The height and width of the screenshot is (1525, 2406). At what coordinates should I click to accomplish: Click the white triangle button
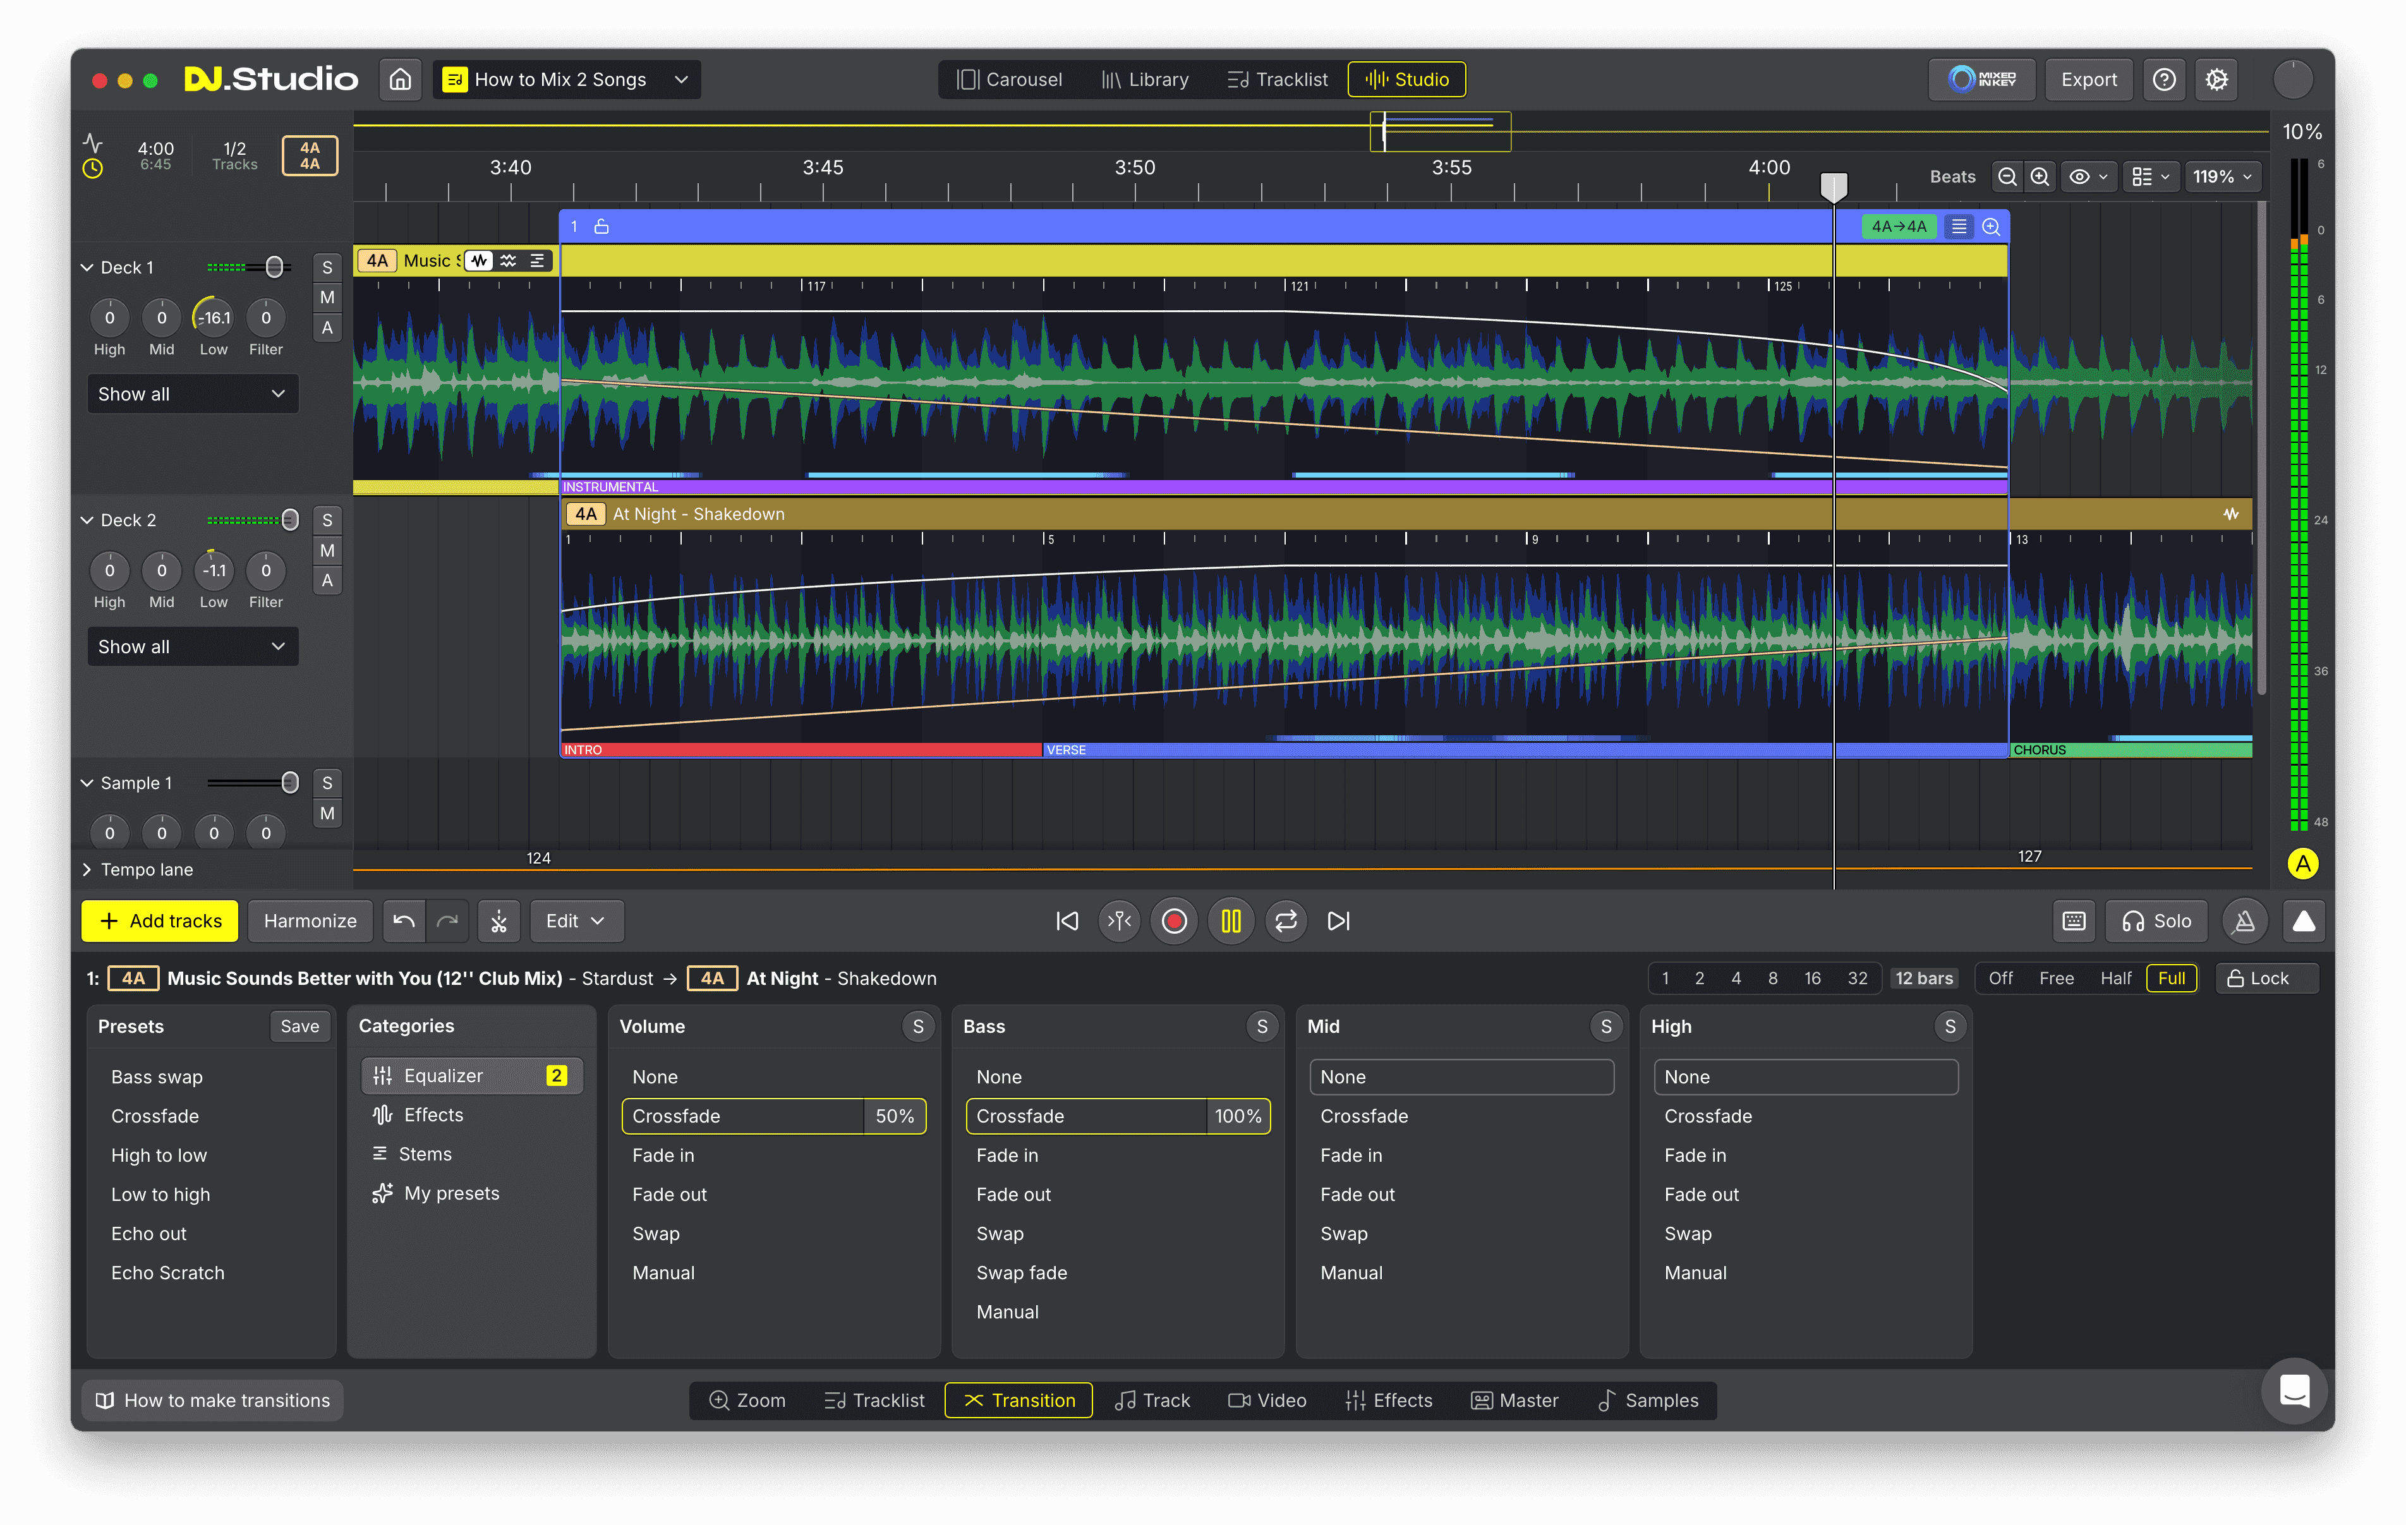point(2304,920)
